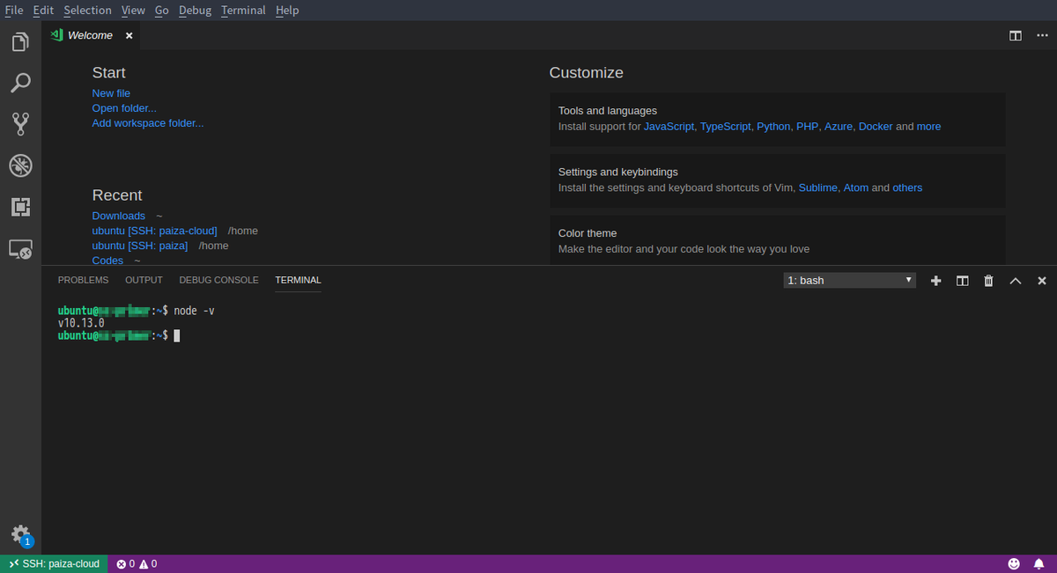Click the JavaScript language support link

(669, 127)
